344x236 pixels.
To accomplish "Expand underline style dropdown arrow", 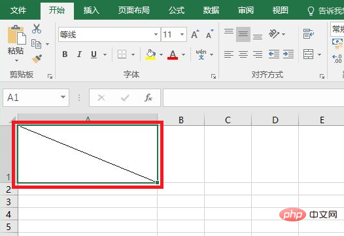I will (105, 54).
